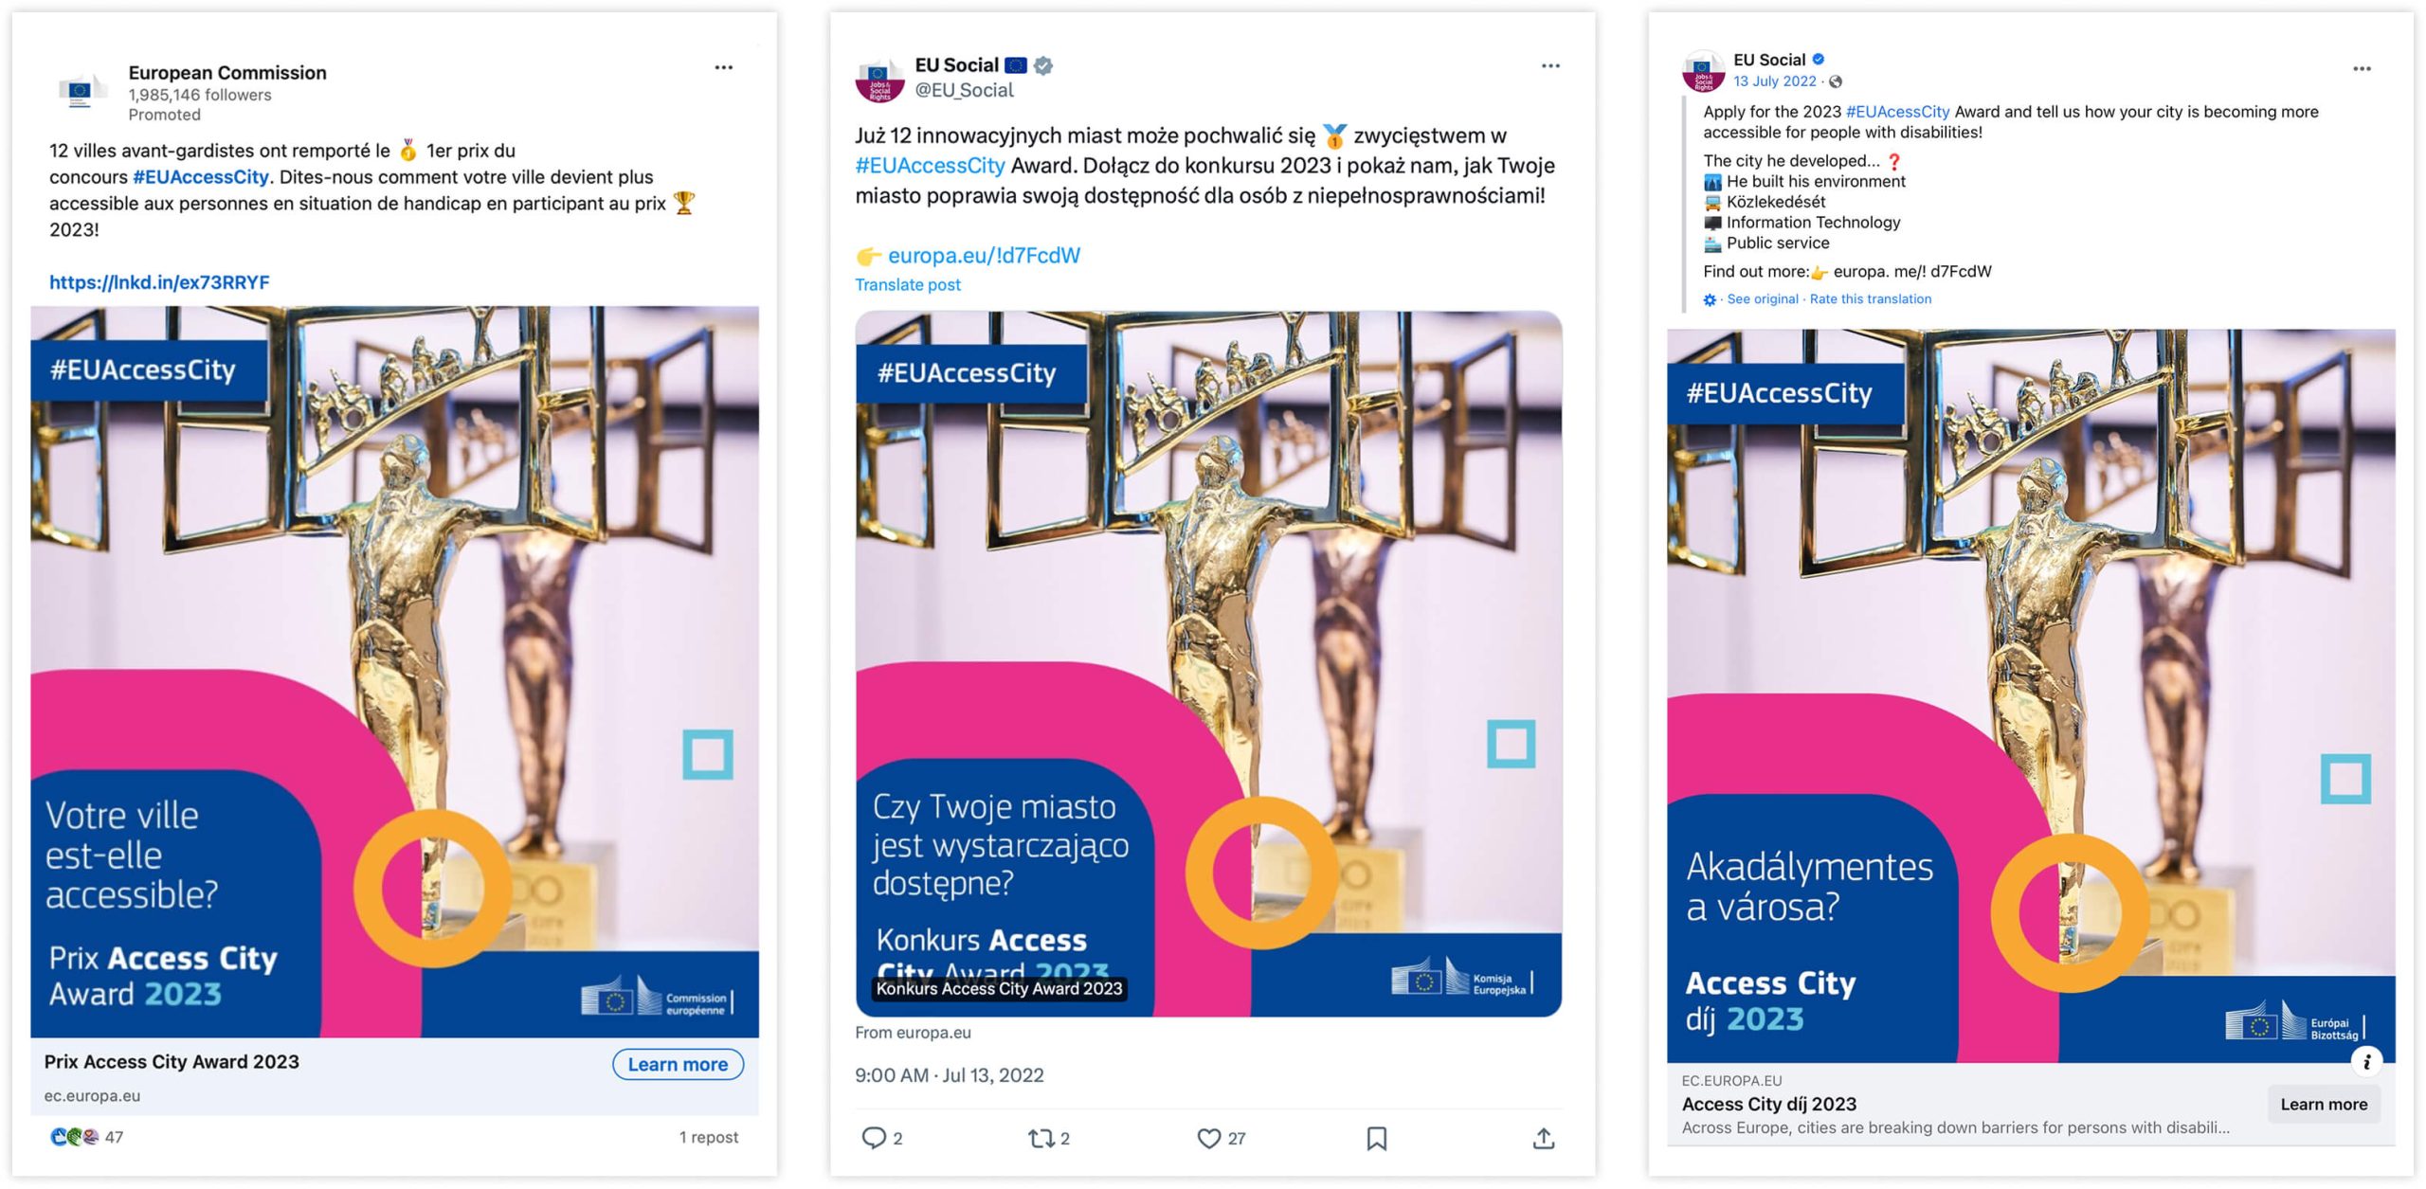Click Learn more on LinkedIn ad
The height and width of the screenshot is (1189, 2426).
[x=678, y=1064]
